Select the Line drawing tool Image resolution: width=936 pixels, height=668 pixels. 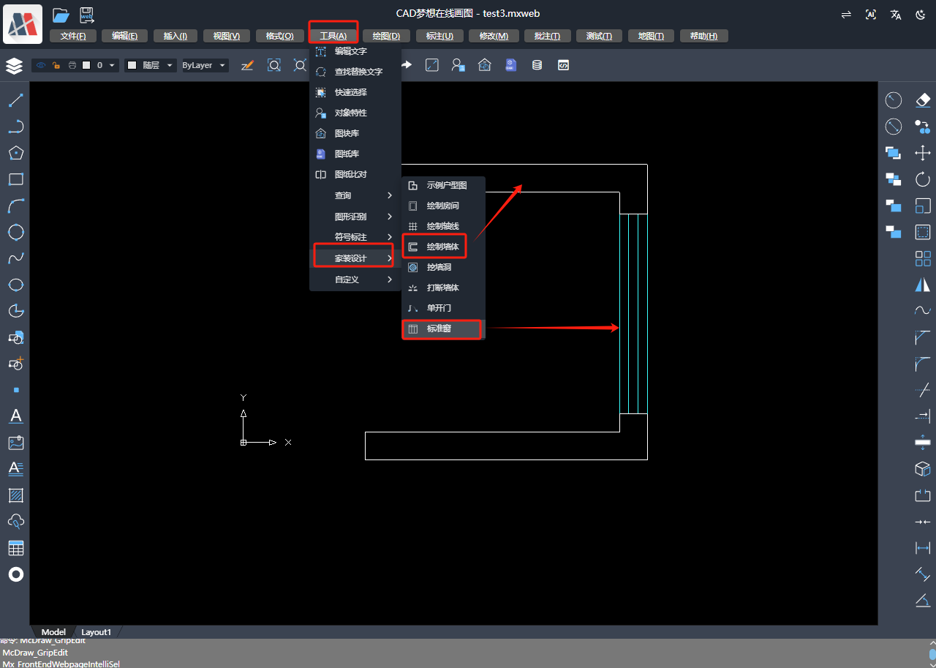pyautogui.click(x=15, y=100)
